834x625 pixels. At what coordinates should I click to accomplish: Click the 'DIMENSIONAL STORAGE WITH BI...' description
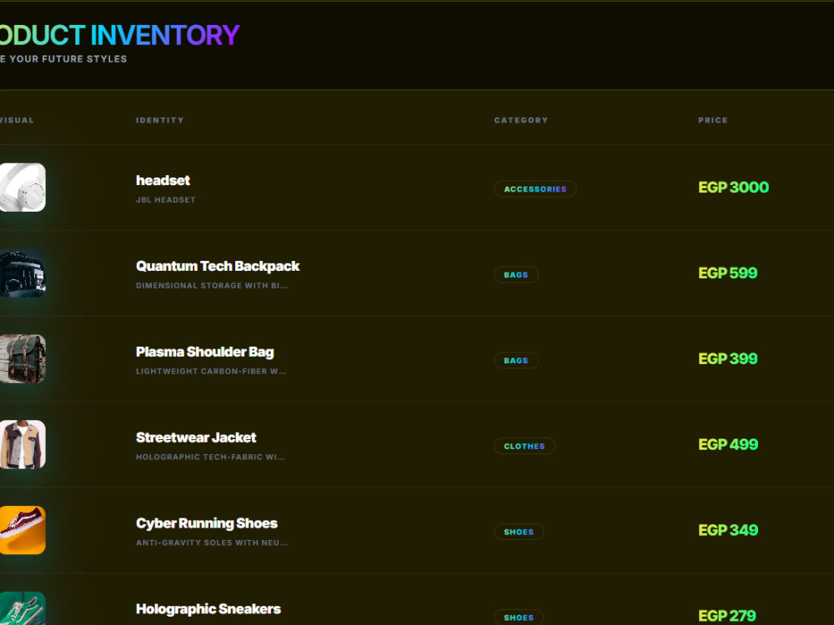(211, 285)
